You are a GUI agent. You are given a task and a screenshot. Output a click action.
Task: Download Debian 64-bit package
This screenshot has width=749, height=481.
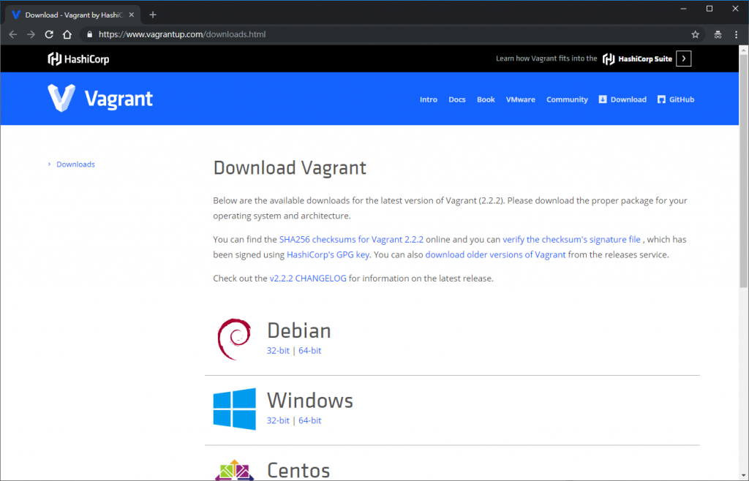coord(310,350)
